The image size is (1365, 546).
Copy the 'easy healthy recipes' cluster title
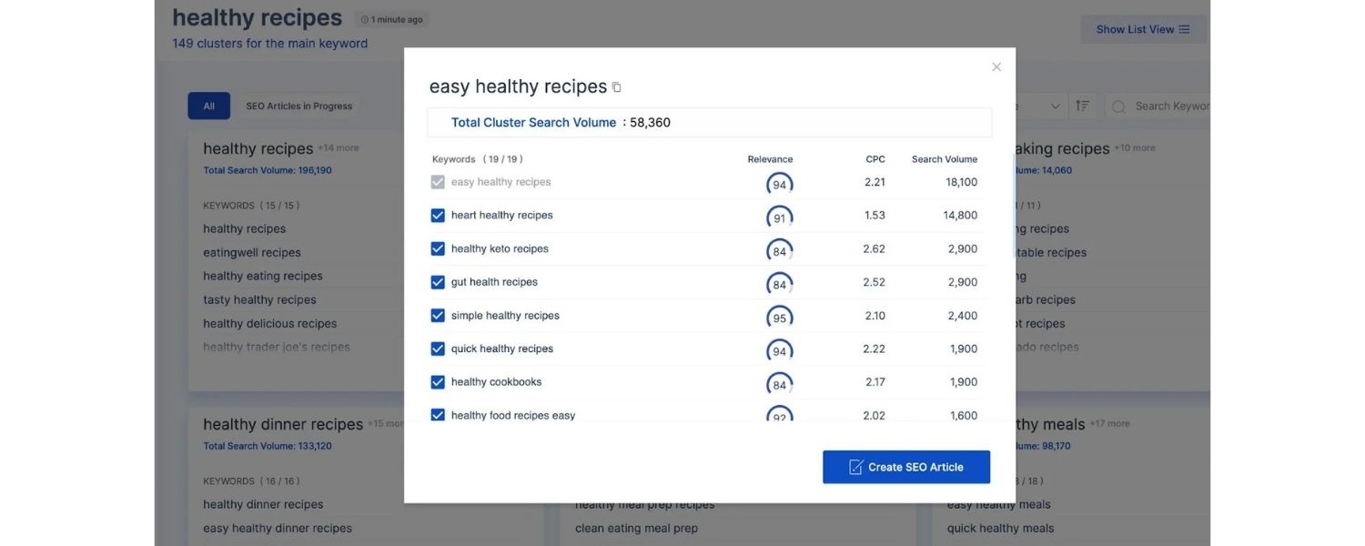[617, 87]
